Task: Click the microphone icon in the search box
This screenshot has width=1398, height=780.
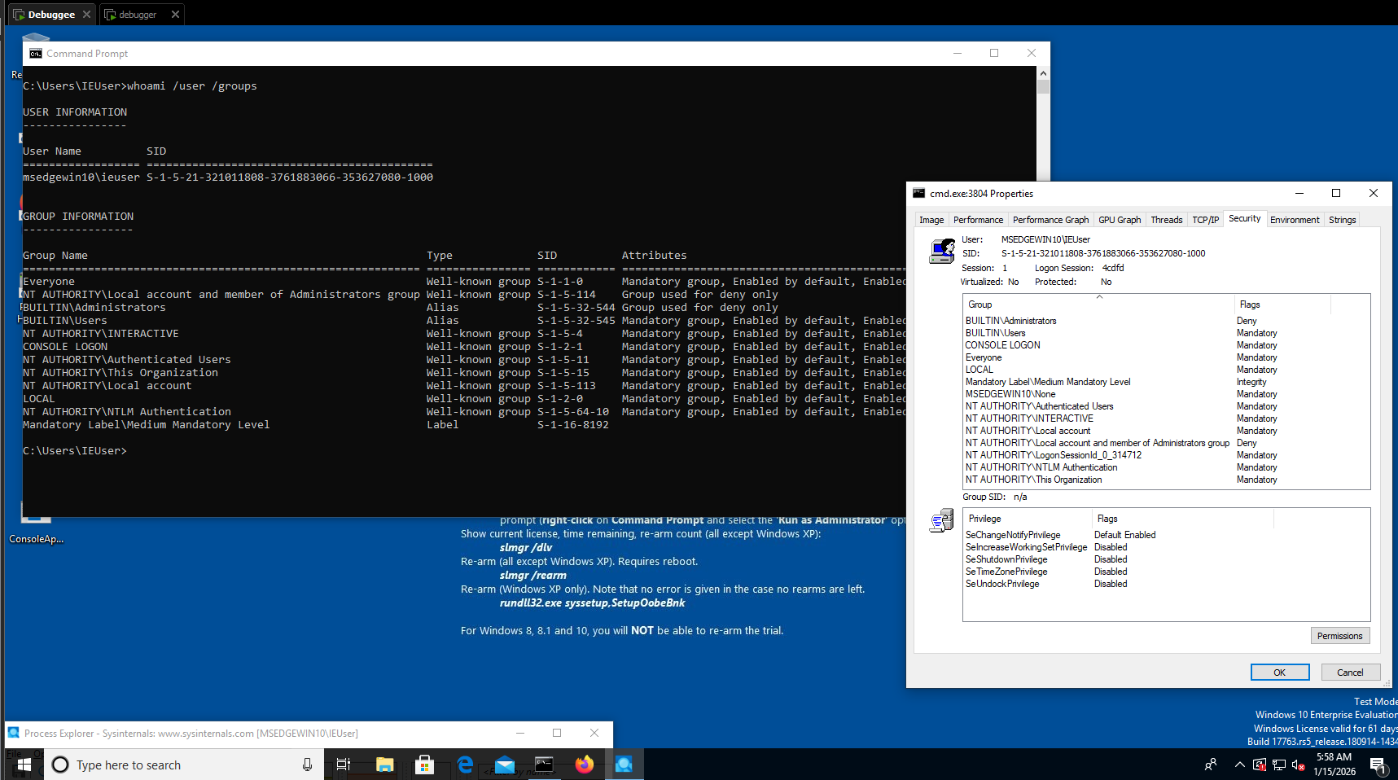Action: coord(307,765)
